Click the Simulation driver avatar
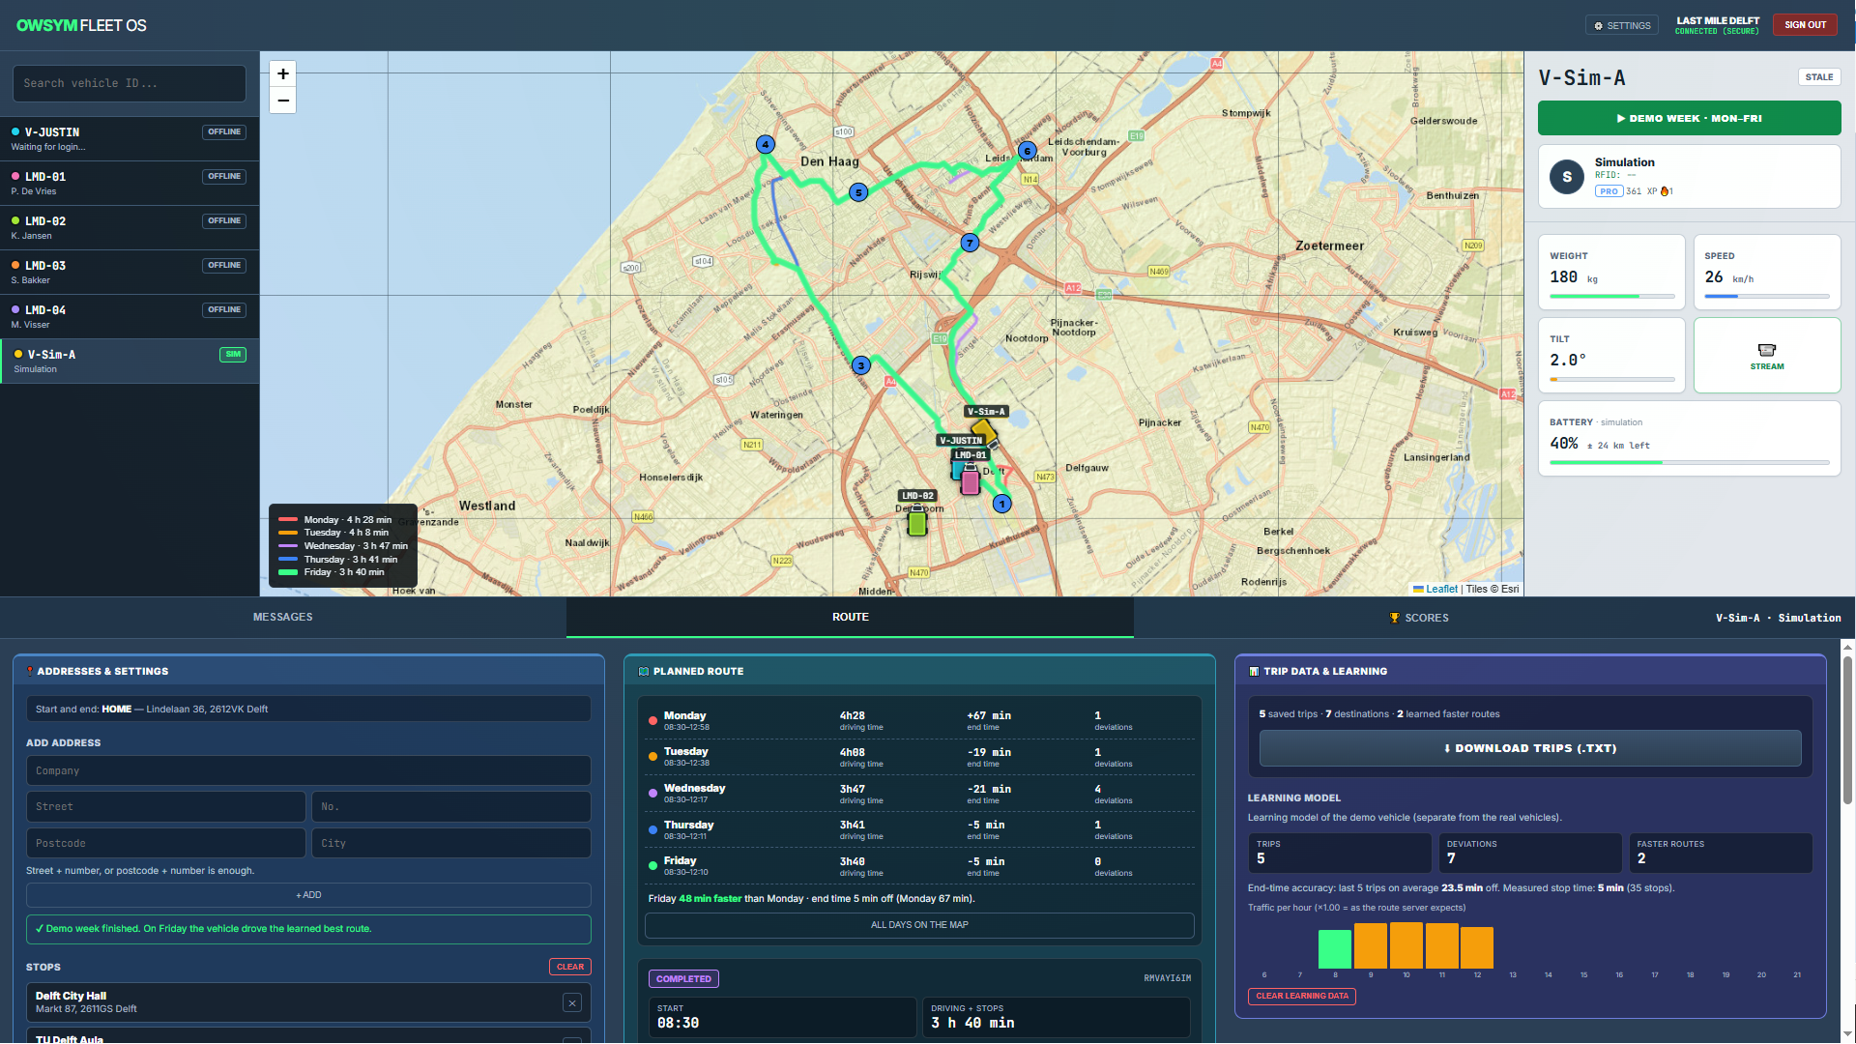This screenshot has height=1044, width=1856. 1567,177
